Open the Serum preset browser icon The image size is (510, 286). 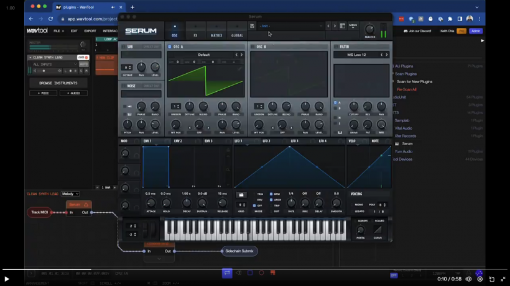coord(343,26)
